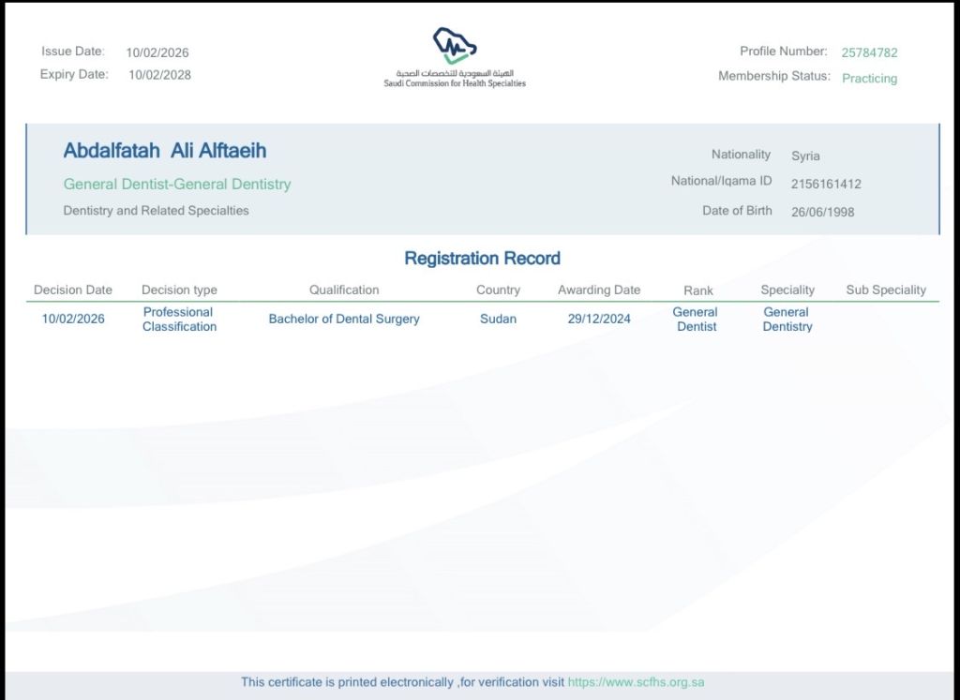
Task: Click the Nationality value Syria
Action: (805, 156)
